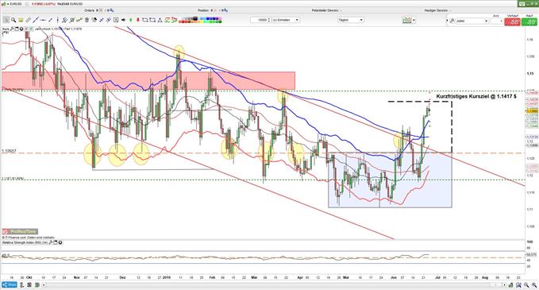The image size is (539, 290).
Task: Select the text box annotation tool
Action: pyautogui.click(x=116, y=20)
